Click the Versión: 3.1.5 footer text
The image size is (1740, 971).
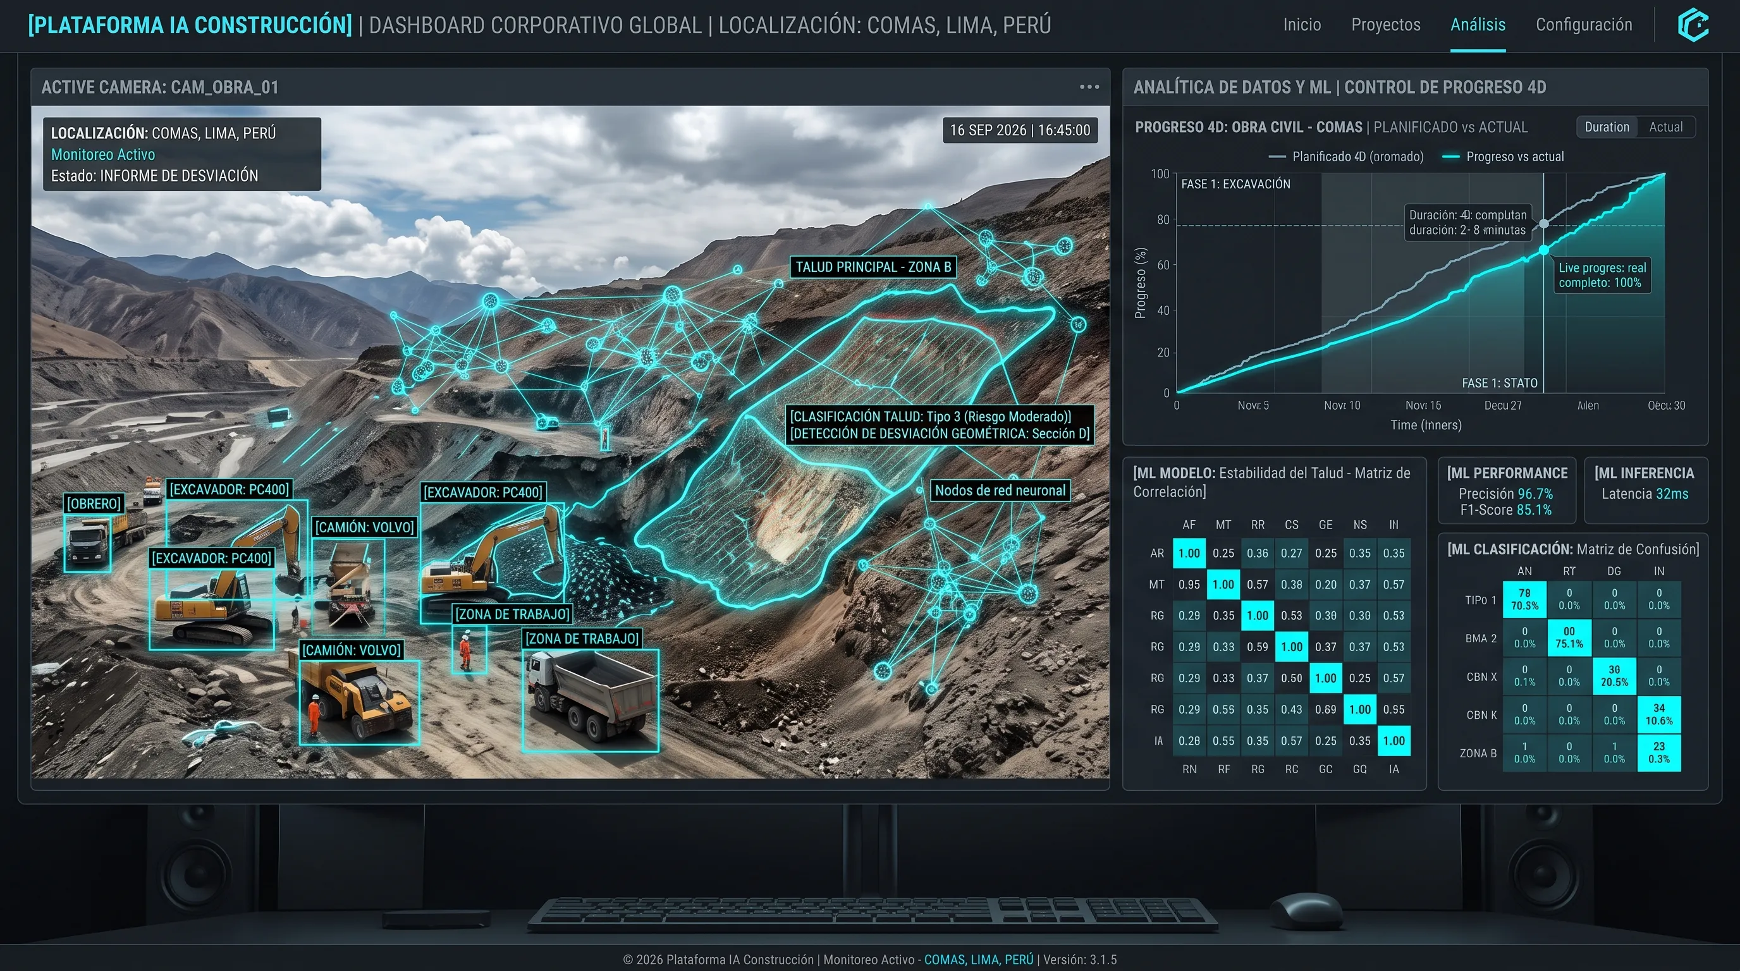(x=1079, y=960)
